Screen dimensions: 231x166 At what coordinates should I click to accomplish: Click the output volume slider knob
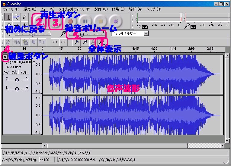point(33,35)
